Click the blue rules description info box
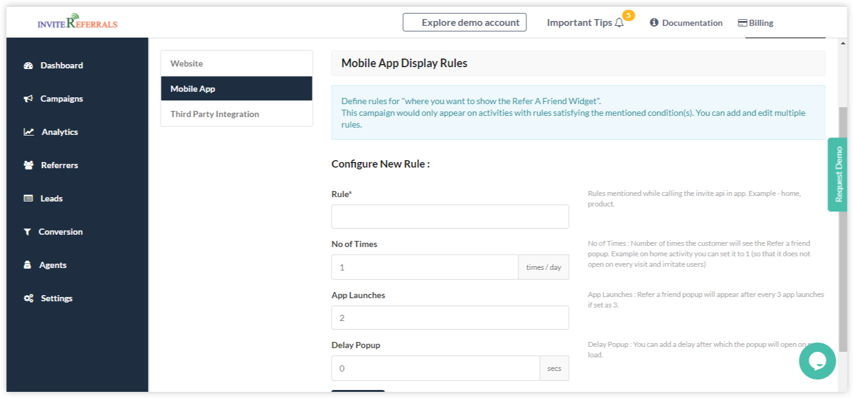 click(x=578, y=112)
